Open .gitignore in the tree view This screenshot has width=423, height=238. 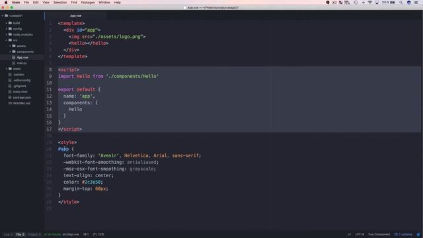point(20,86)
